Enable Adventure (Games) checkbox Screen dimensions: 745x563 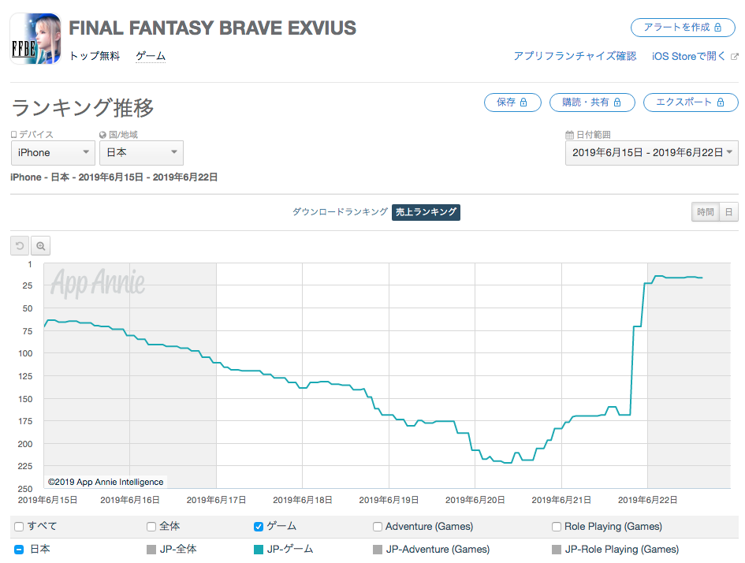coord(378,526)
